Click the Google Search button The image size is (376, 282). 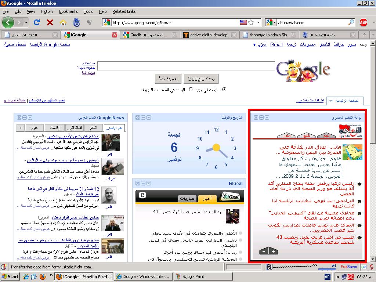coord(201,79)
